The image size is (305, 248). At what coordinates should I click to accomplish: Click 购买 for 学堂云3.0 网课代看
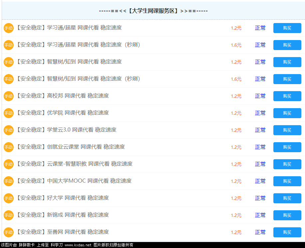(x=287, y=130)
